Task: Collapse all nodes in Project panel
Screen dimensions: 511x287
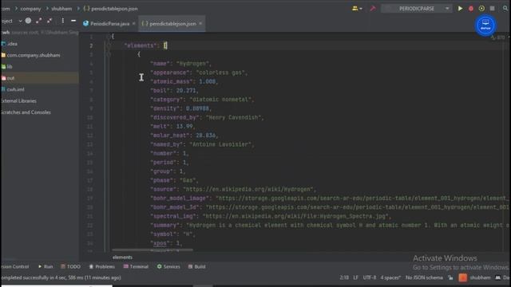Action: click(50, 21)
